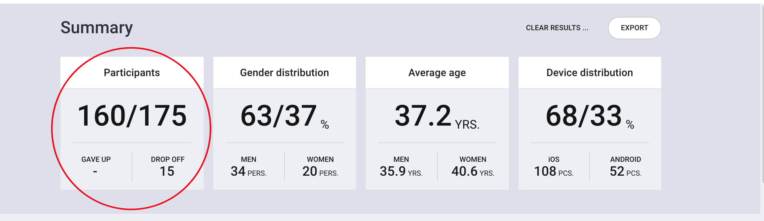Screen dimensions: 764x221
Task: Select the DROP OFF 15 statistic
Action: pos(167,166)
